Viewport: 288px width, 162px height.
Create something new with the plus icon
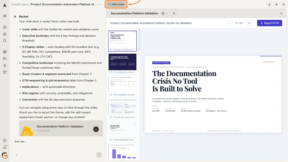click(x=4, y=27)
